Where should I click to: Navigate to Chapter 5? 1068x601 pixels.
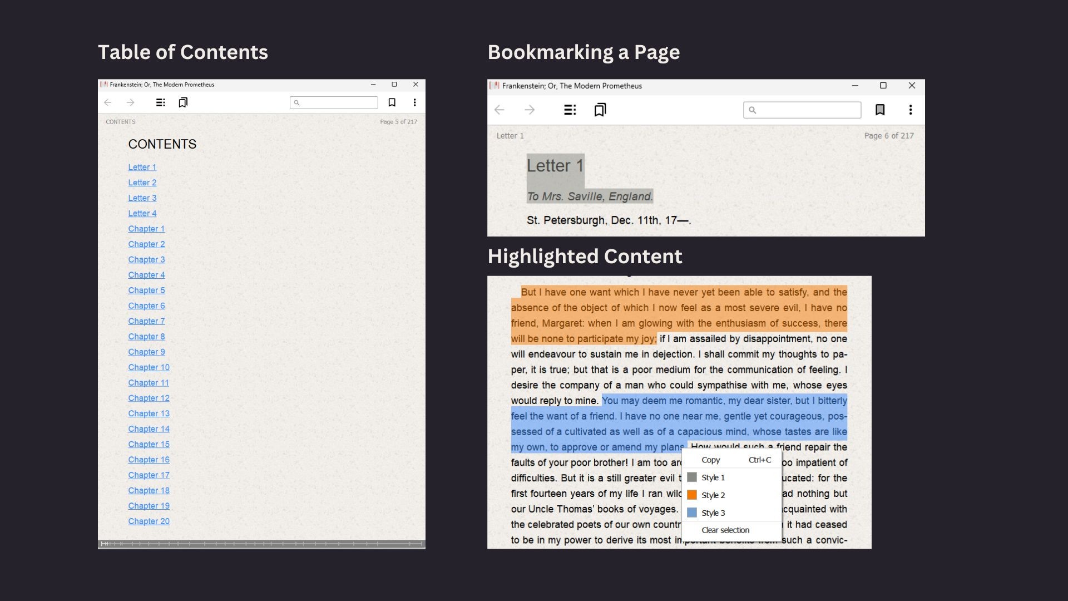146,290
